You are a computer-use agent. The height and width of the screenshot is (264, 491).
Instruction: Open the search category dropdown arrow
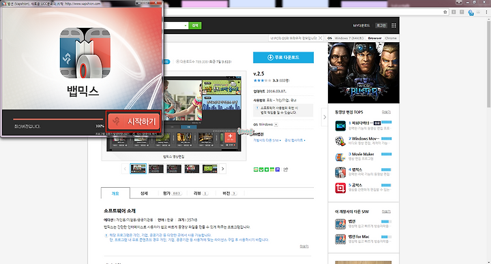[185, 25]
